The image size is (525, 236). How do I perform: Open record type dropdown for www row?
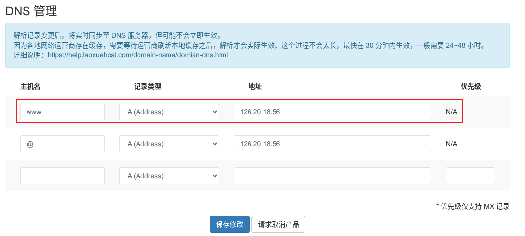(x=169, y=112)
